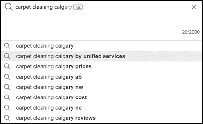Image resolution: width=203 pixels, height=124 pixels.
Task: Choose "carpet cleaning calgary nw" suggestion
Action: click(101, 87)
